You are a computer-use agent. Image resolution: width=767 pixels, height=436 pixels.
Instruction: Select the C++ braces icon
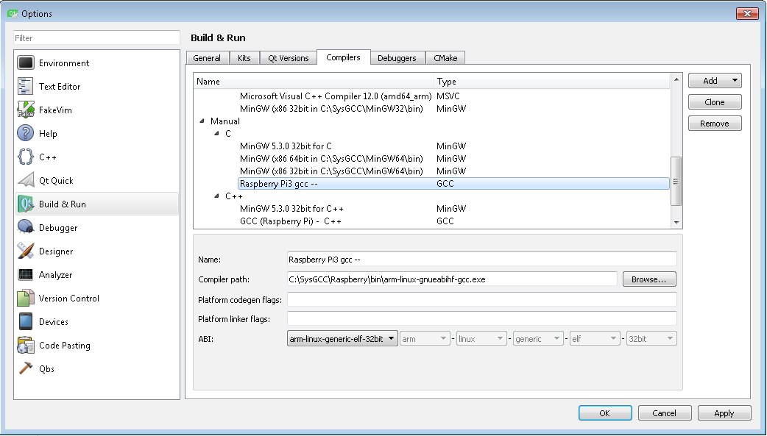[x=26, y=157]
